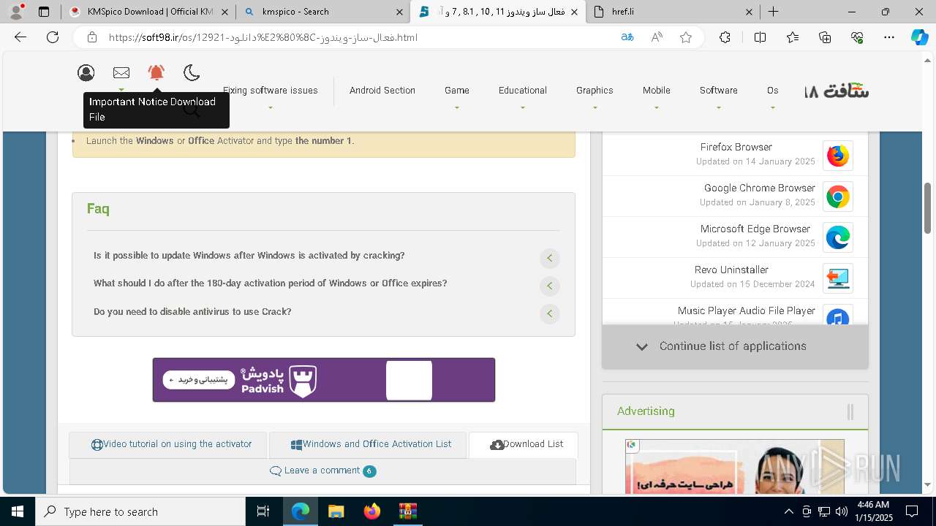The image size is (936, 526).
Task: Open the Leave a comment tab
Action: (322, 470)
